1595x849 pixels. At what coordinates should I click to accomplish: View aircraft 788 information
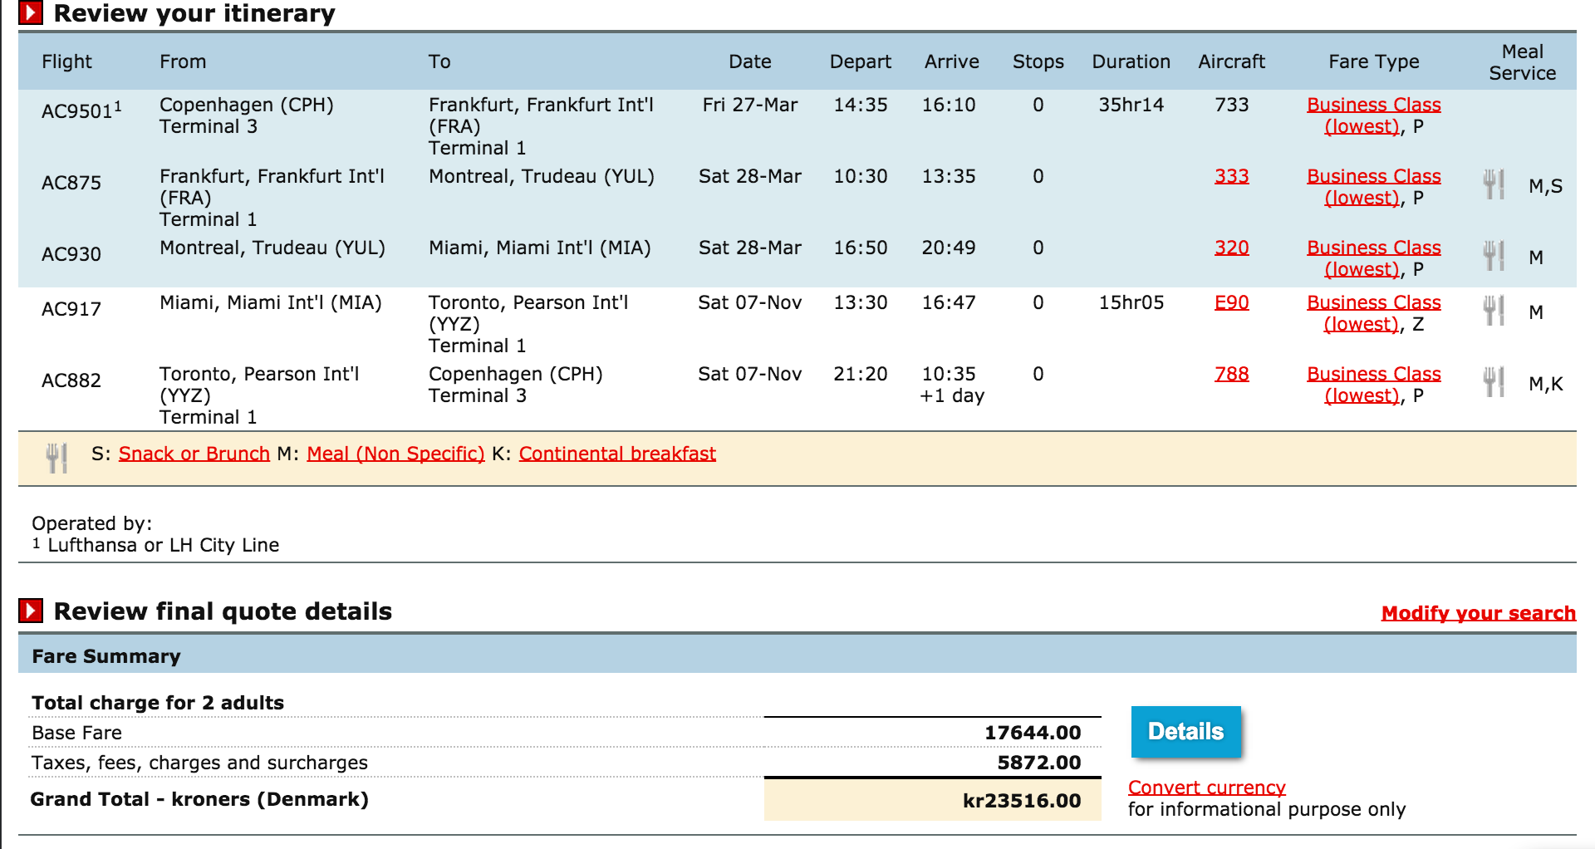[1231, 374]
